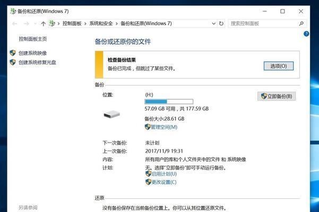Click the 选项(O) button
Screen dimensions: 319x212
(279, 66)
